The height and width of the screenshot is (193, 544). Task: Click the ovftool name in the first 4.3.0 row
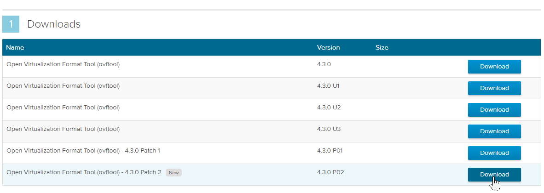[63, 64]
